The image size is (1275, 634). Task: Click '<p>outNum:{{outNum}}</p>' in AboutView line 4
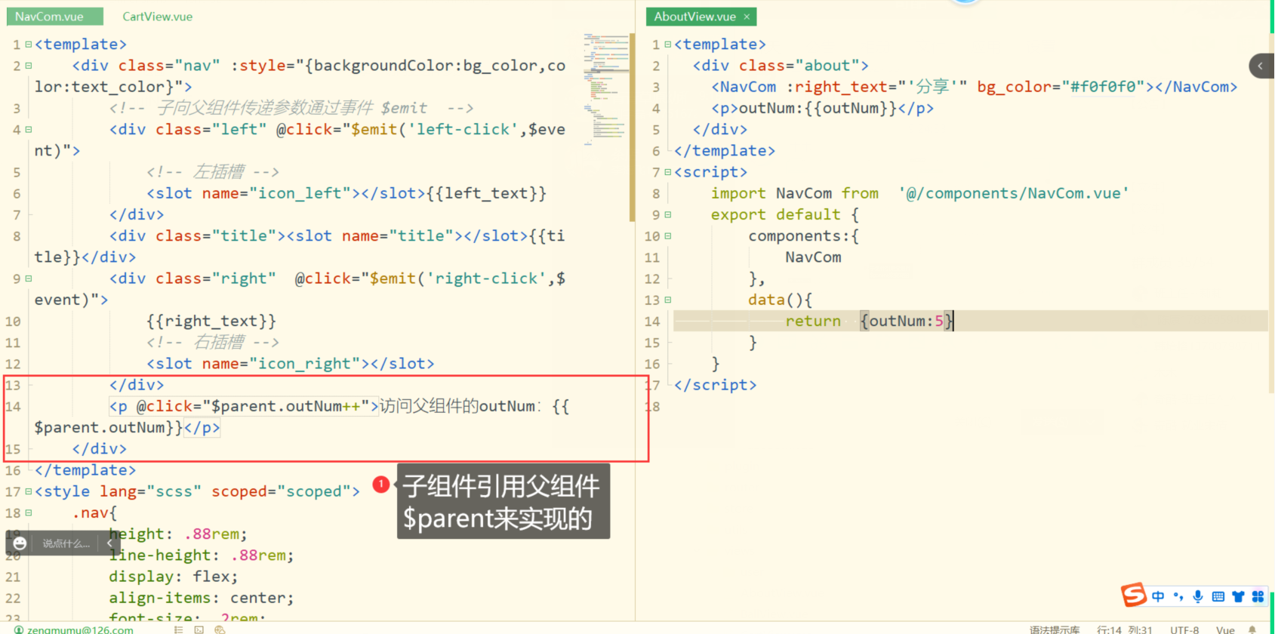823,108
